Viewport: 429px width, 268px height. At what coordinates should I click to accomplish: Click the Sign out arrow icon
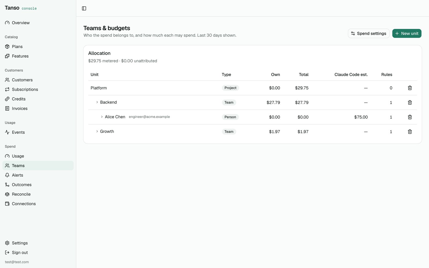click(7, 252)
